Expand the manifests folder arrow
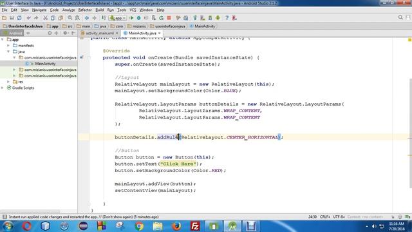 point(8,46)
